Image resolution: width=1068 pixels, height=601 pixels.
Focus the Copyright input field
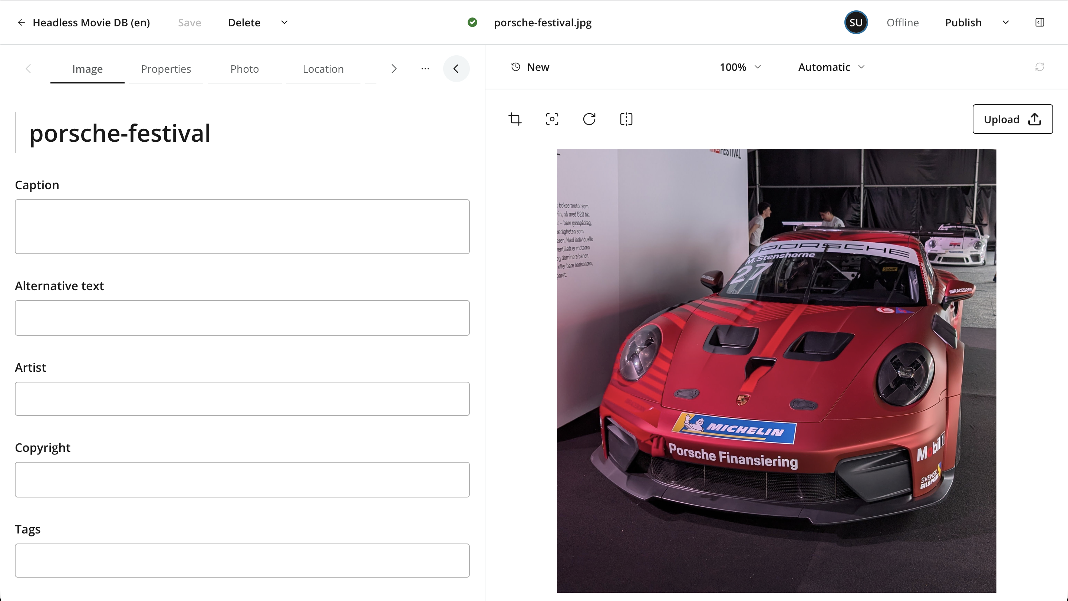point(242,480)
